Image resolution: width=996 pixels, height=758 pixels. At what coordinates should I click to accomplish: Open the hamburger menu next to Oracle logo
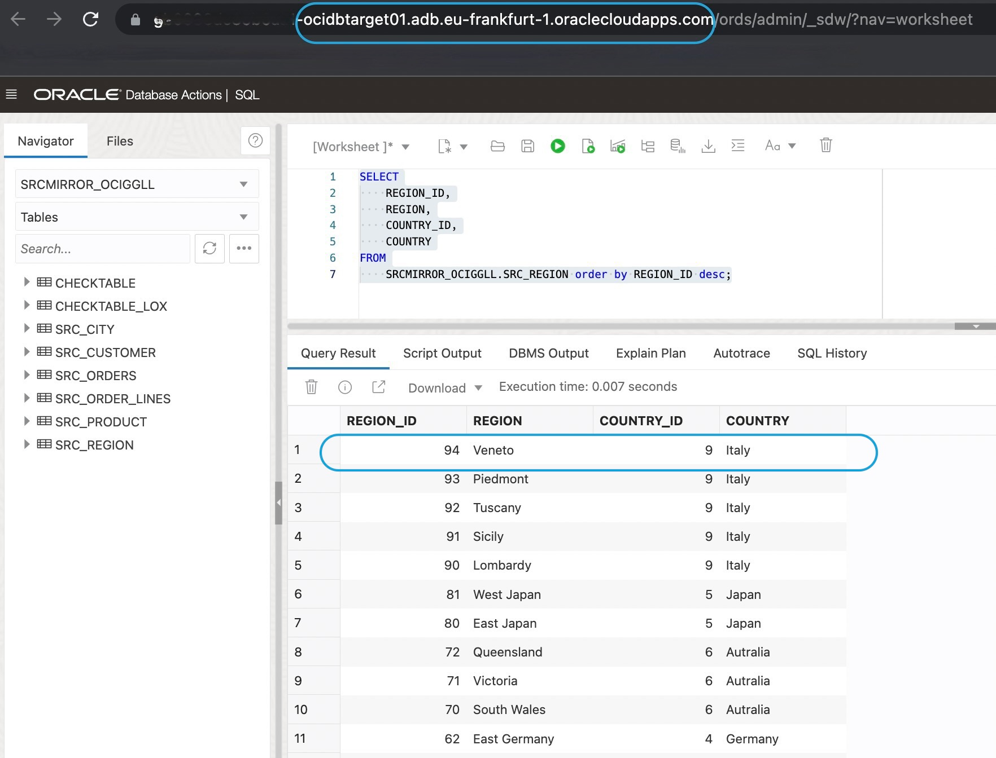pyautogui.click(x=11, y=94)
